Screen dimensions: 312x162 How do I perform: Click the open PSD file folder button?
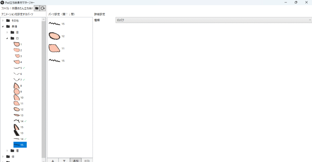(x=37, y=8)
